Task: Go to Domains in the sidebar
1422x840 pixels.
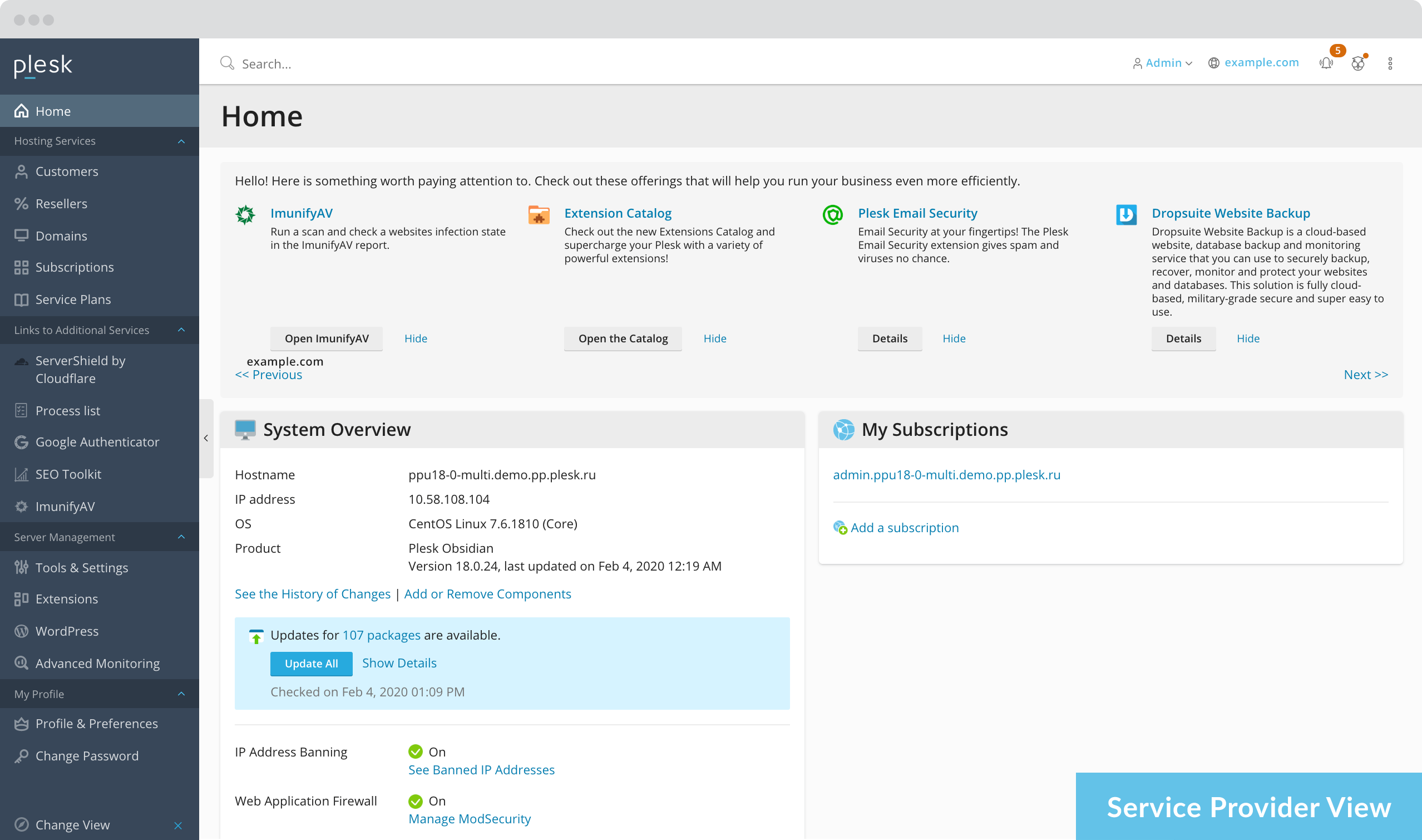Action: 61,235
